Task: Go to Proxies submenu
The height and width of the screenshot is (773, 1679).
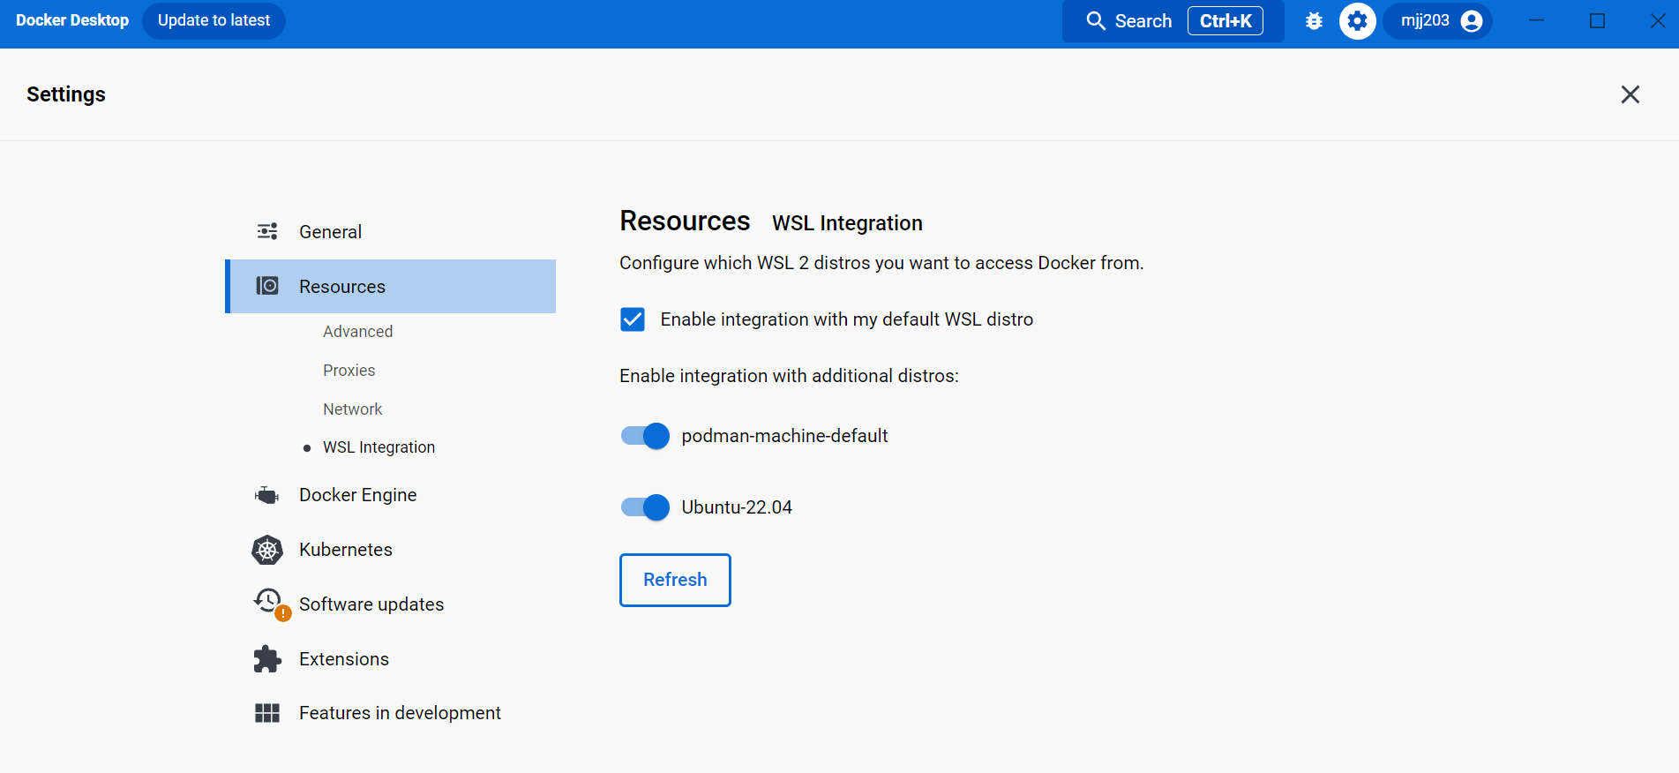Action: (349, 371)
